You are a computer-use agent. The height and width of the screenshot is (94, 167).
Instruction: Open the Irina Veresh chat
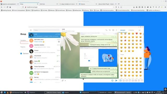pos(45,57)
